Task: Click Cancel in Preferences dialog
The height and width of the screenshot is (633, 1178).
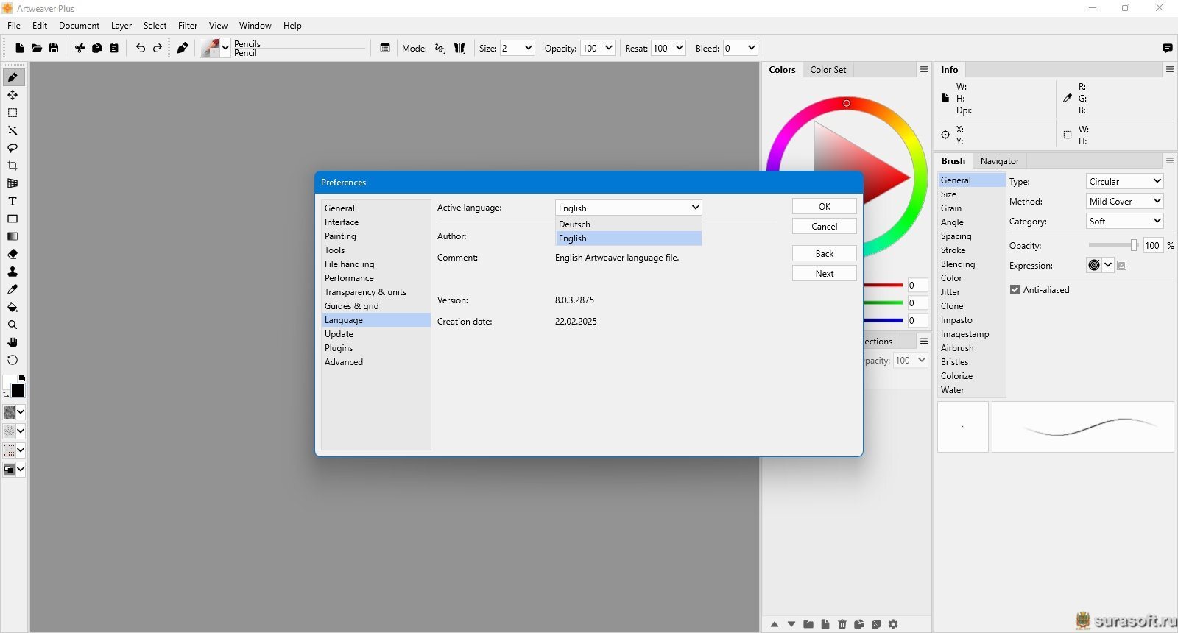Action: pyautogui.click(x=825, y=226)
